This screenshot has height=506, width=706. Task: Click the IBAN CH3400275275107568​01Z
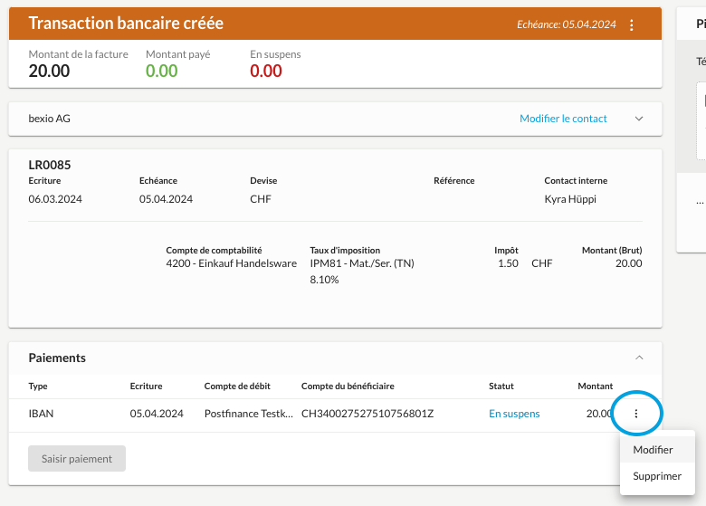(x=367, y=414)
